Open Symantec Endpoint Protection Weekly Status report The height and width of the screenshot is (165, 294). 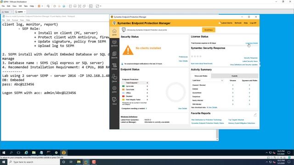(x=208, y=123)
